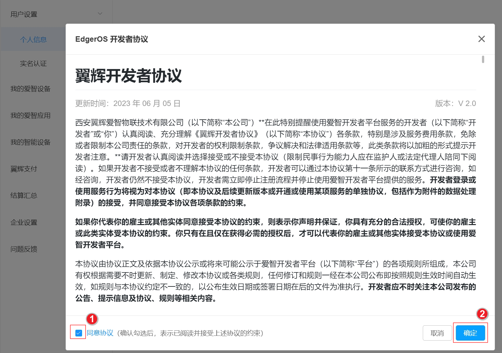Click the 版本: V 2.0 text
The width and height of the screenshot is (502, 353).
point(456,103)
